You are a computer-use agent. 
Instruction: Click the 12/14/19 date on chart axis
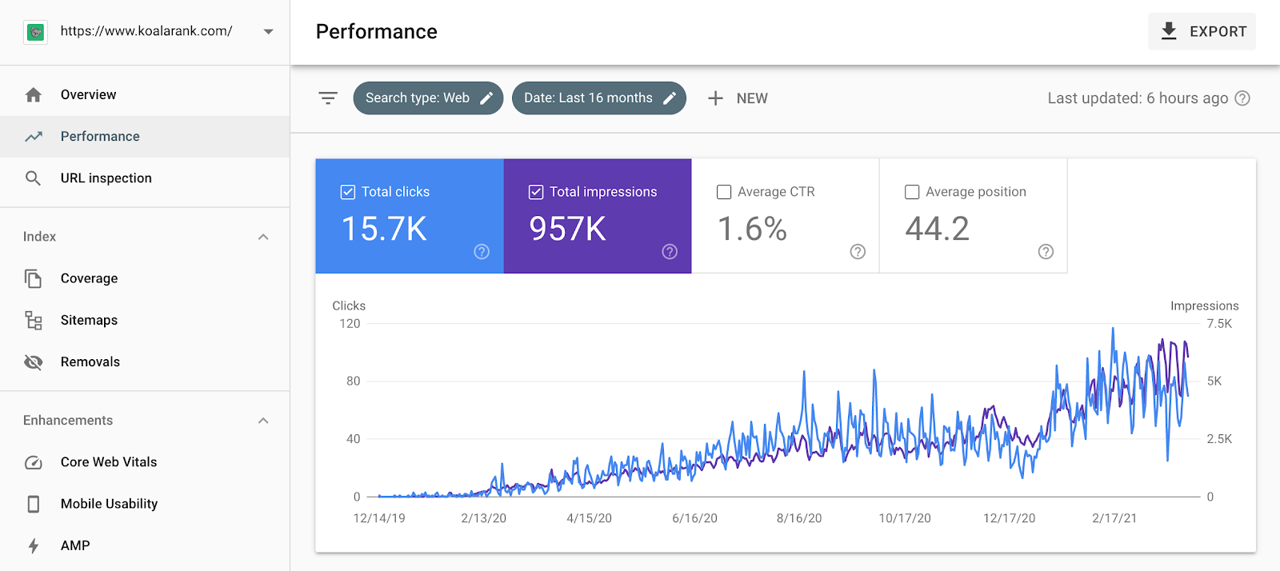(x=379, y=518)
